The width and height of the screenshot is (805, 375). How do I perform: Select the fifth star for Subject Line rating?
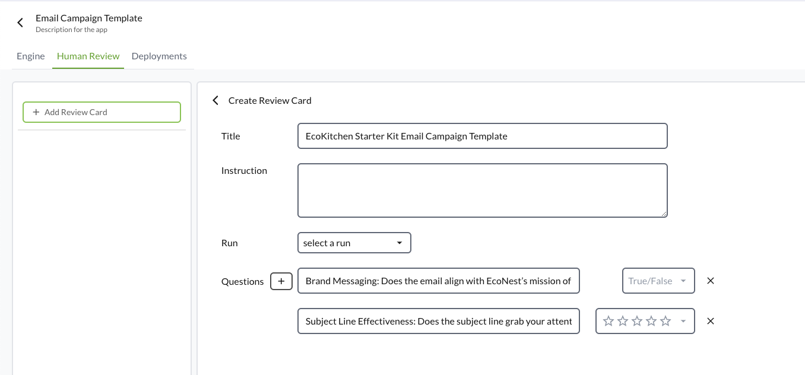665,321
